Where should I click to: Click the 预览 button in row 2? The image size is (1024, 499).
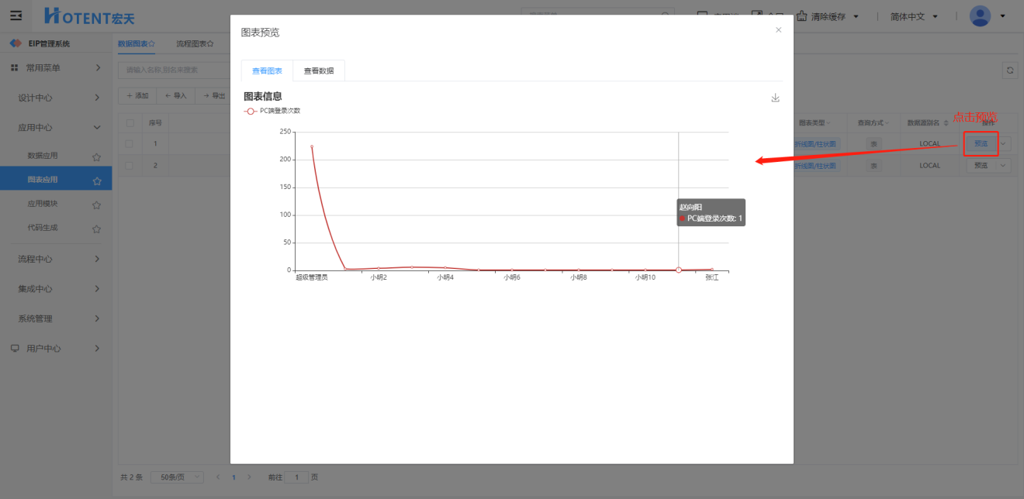pyautogui.click(x=981, y=165)
